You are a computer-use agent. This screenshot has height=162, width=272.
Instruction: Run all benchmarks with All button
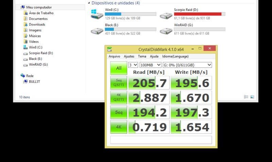tap(119, 68)
